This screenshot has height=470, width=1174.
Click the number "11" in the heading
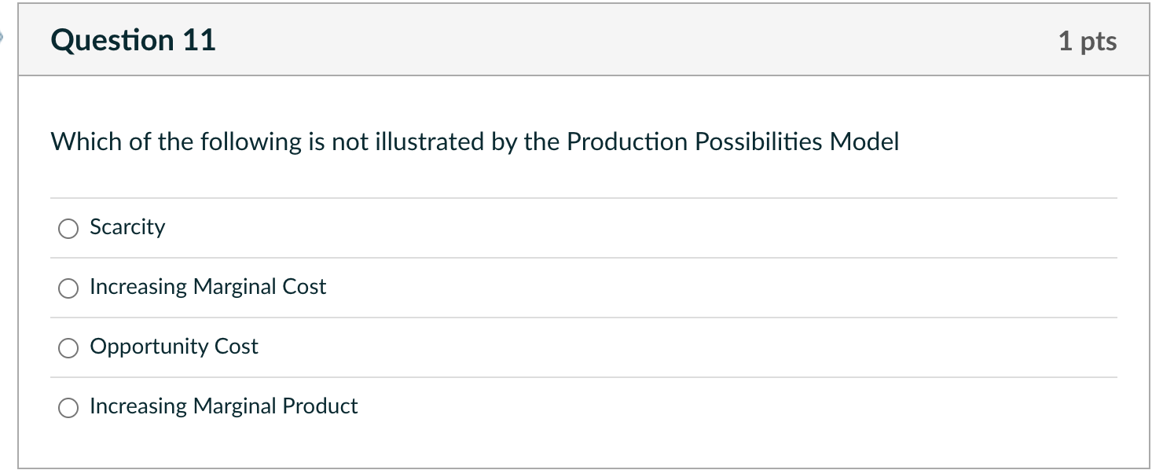point(198,40)
